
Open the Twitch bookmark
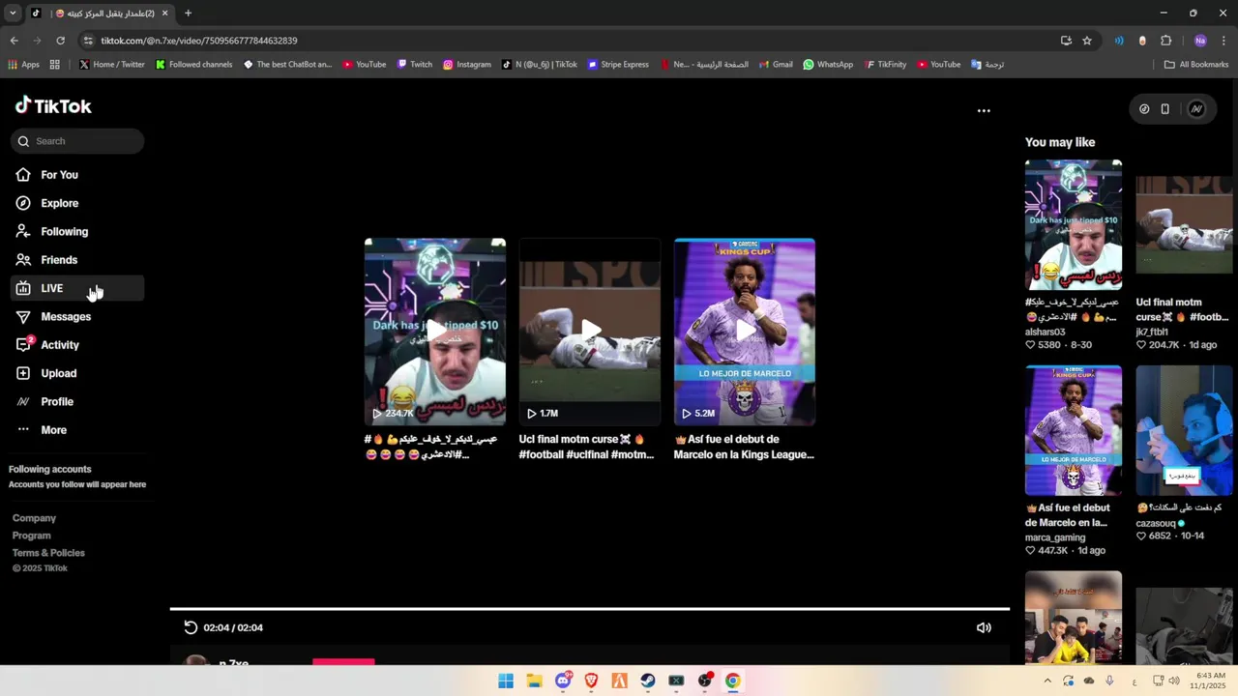415,65
